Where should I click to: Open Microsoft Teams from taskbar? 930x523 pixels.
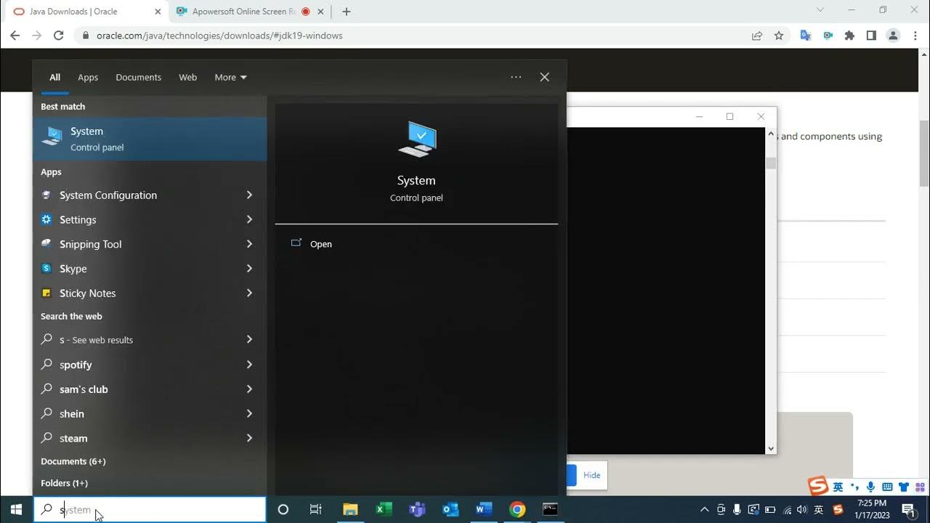coord(417,509)
